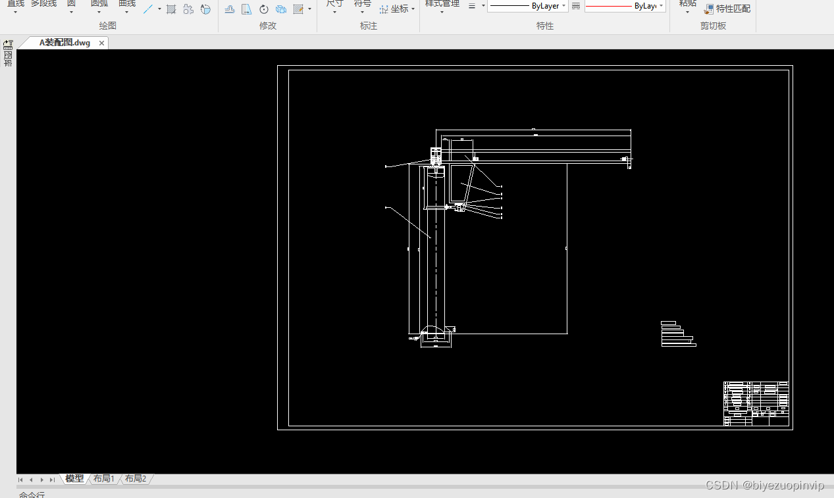Go to previous layout tab arrow
Image resolution: width=834 pixels, height=498 pixels.
click(31, 480)
